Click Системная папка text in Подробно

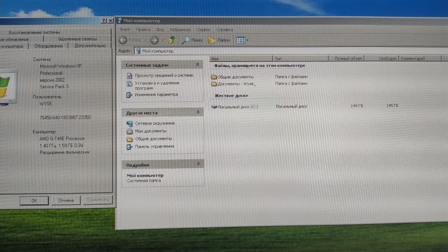144,180
